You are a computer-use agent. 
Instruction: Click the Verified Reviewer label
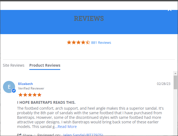click(31, 88)
